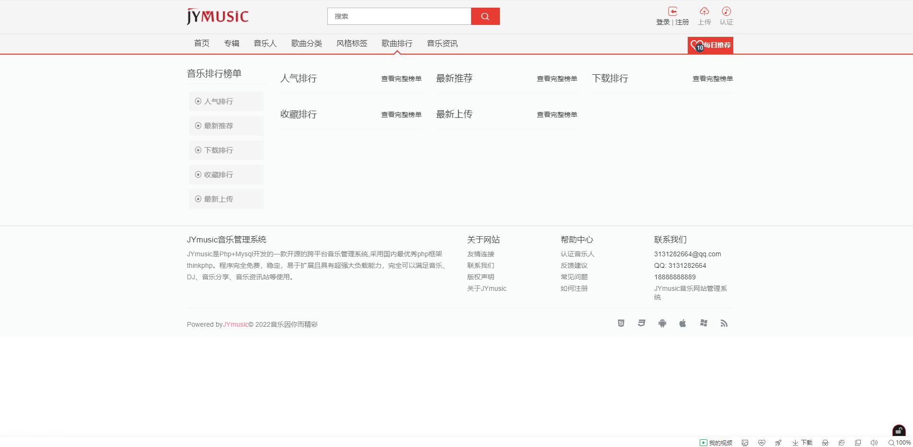Go to 音乐资讯 in the navigation bar

click(442, 44)
